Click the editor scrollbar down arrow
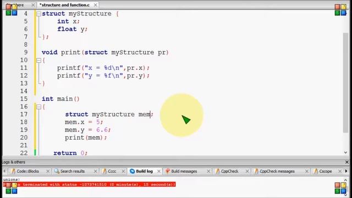 346,152
